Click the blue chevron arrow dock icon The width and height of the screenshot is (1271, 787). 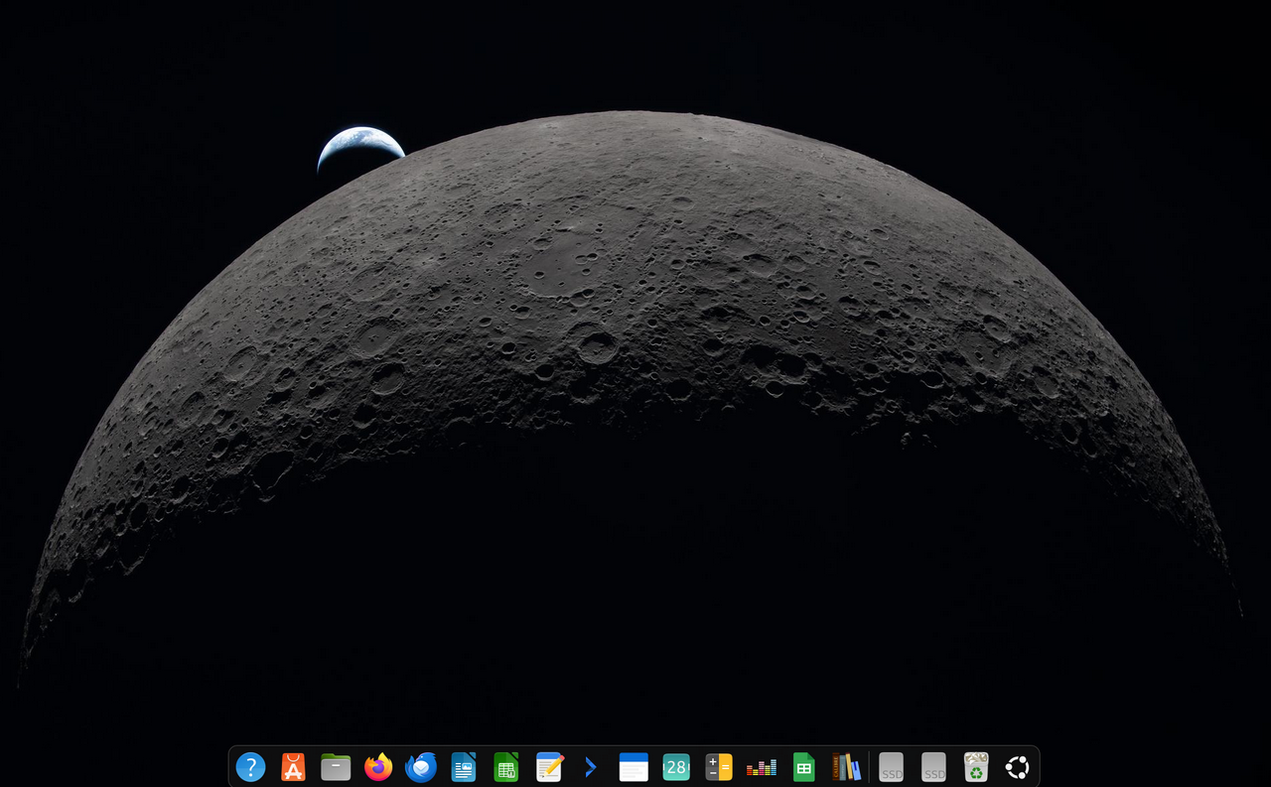point(591,767)
